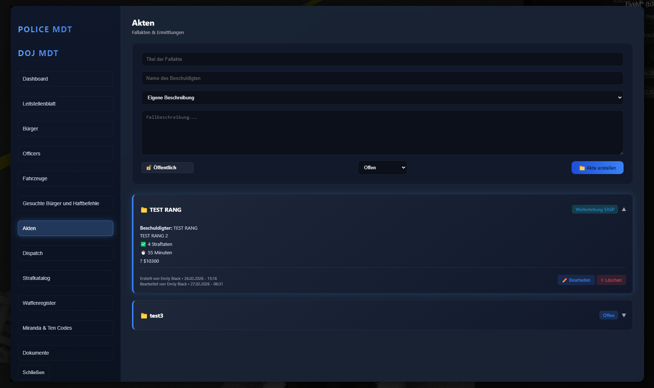Click the Titel der Fallakte field
The height and width of the screenshot is (388, 654).
(382, 59)
